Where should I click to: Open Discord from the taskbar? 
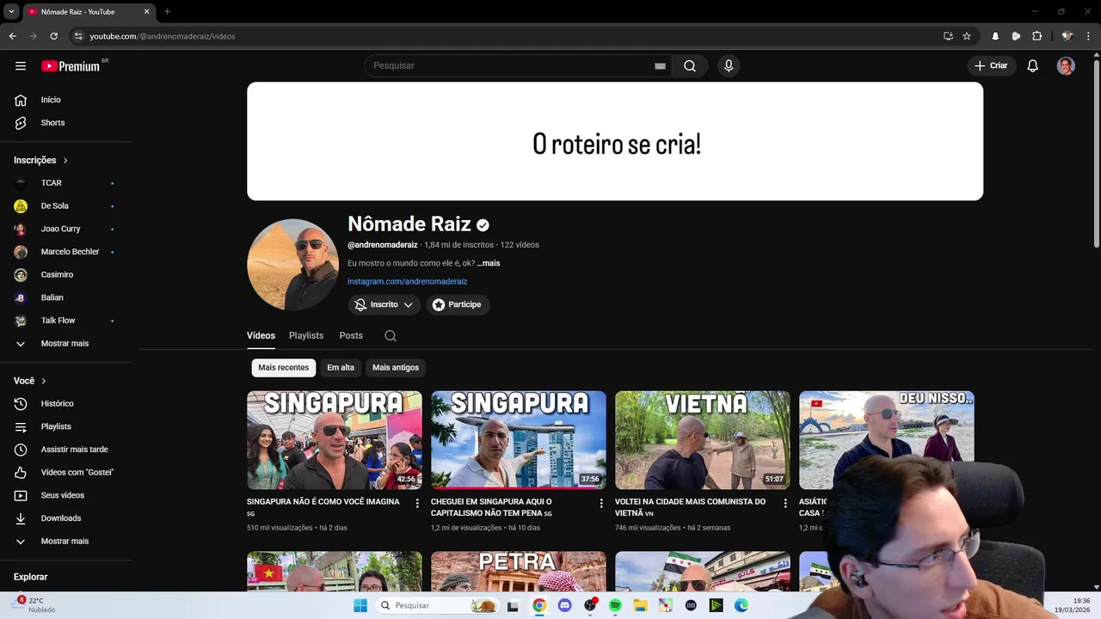[x=564, y=605]
